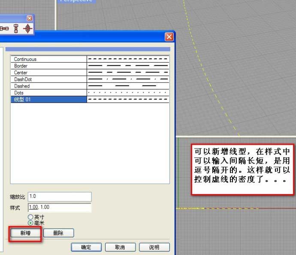This screenshot has height=255, width=296.
Task: Click the 样式 pattern input field
Action: coord(60,208)
